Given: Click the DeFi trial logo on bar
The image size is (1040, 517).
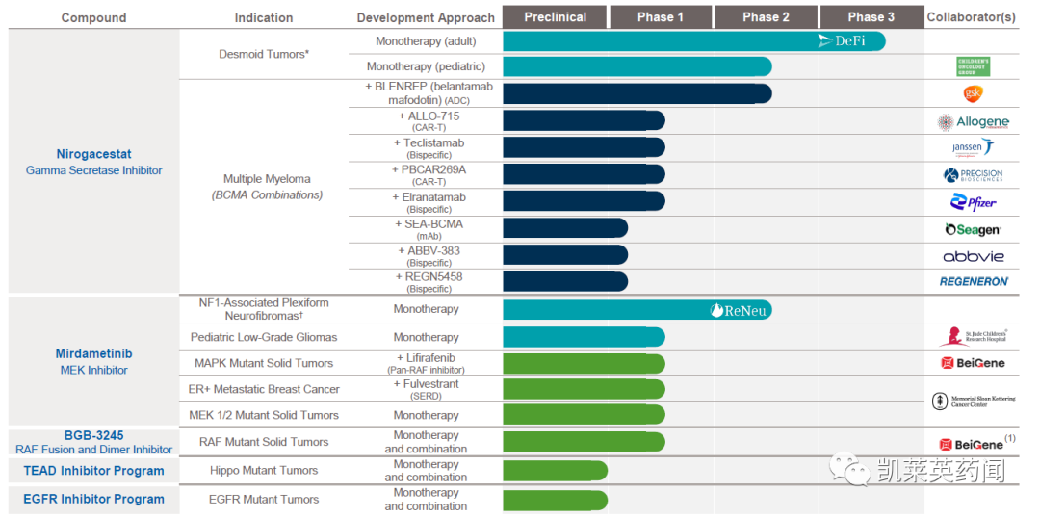Looking at the screenshot, I should [x=842, y=41].
